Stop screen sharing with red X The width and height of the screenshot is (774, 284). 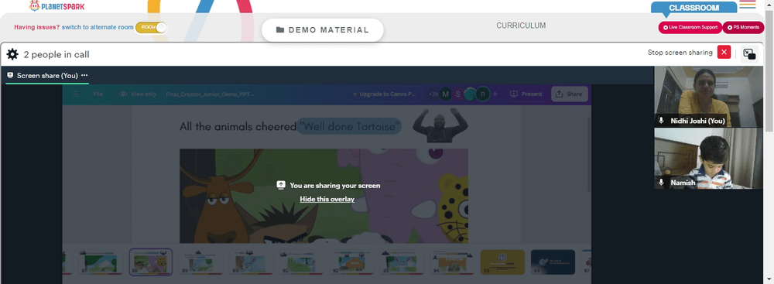pyautogui.click(x=724, y=53)
